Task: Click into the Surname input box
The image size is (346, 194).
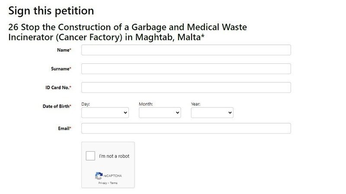Action: click(186, 69)
